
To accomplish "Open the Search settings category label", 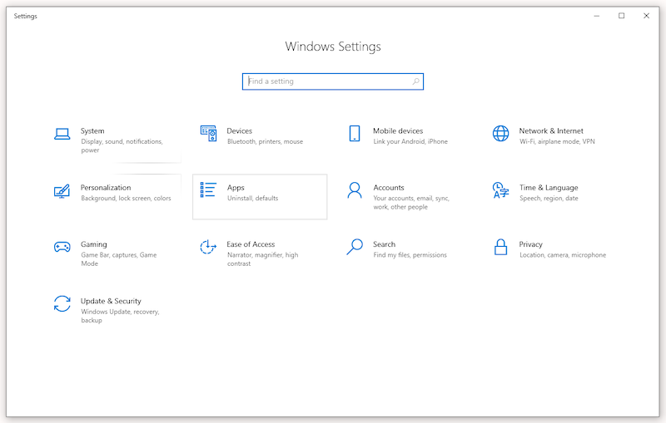I will coord(384,244).
